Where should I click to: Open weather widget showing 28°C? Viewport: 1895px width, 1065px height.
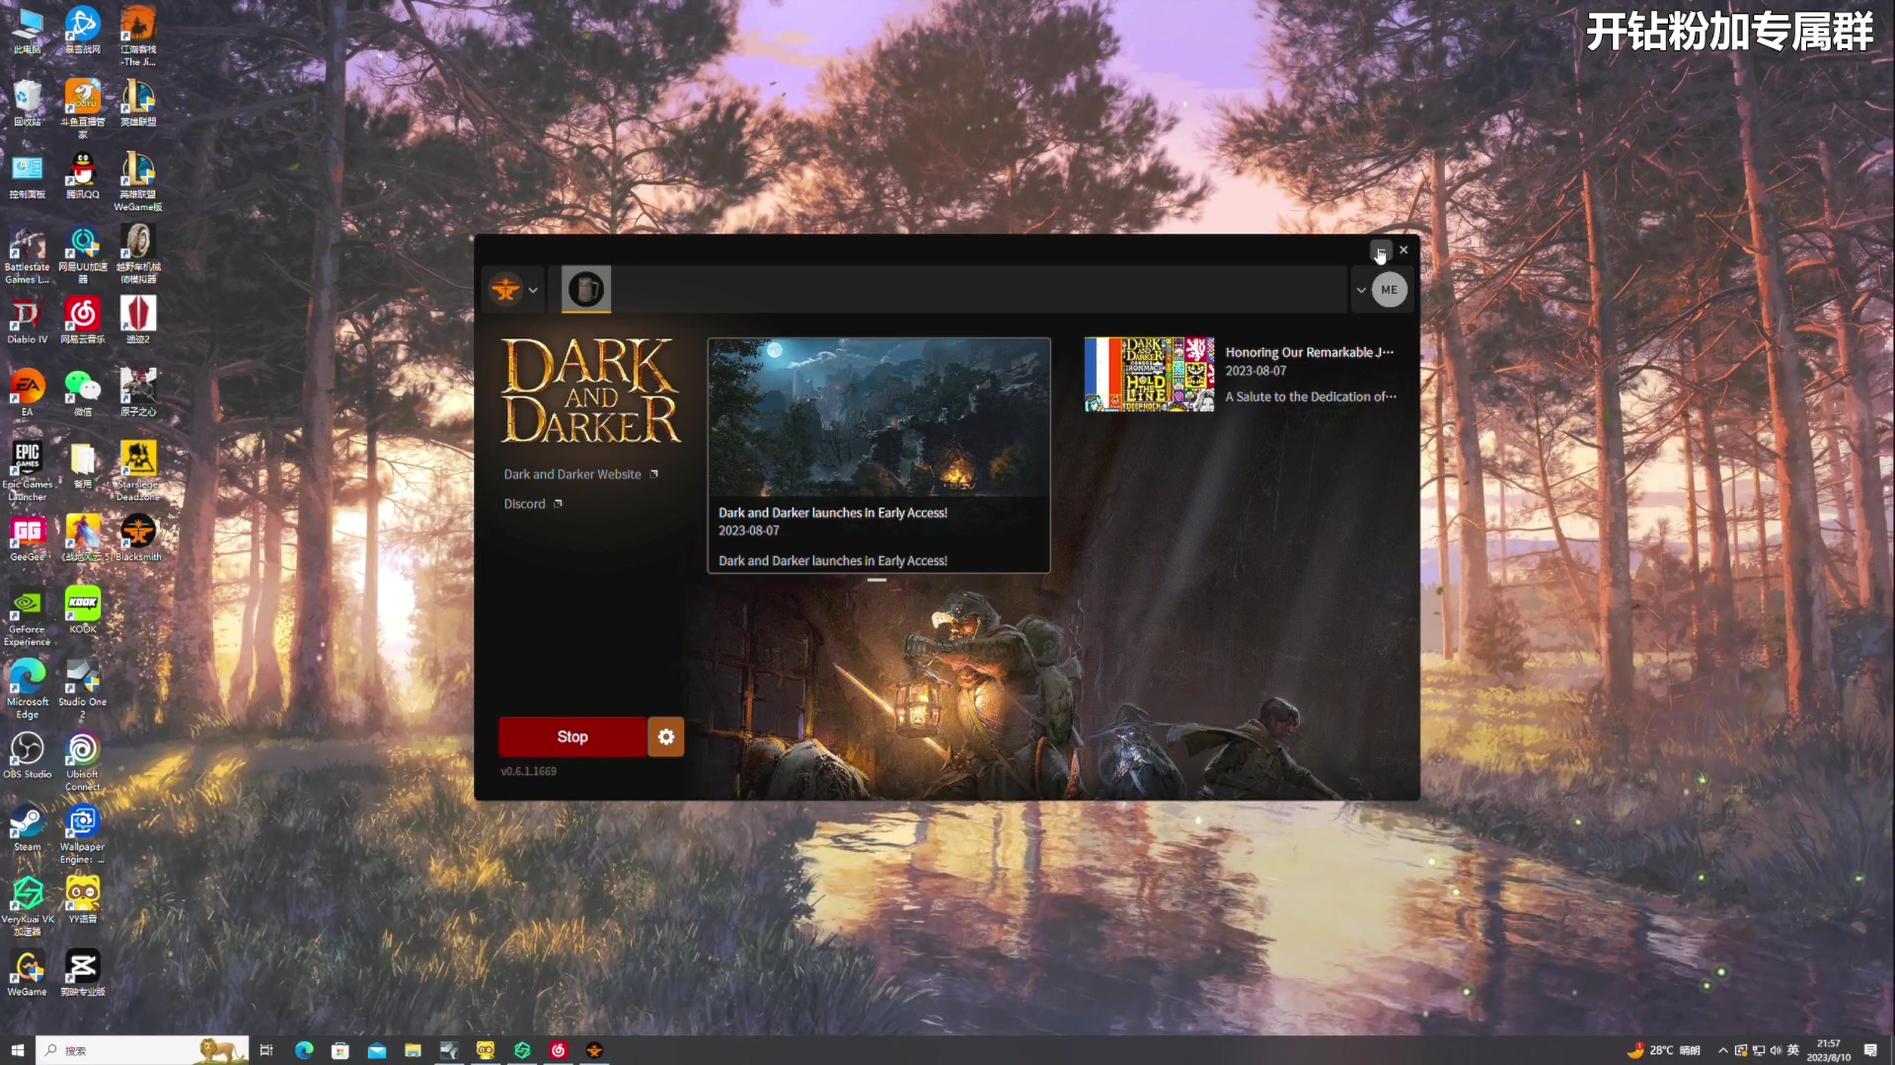coord(1664,1050)
